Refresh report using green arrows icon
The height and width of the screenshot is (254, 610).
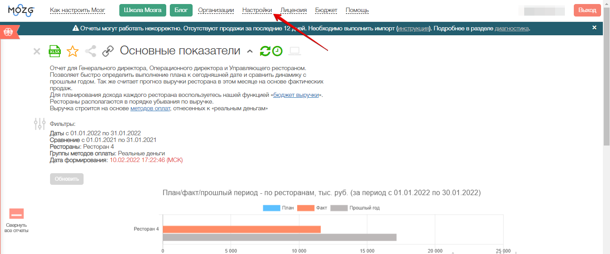265,51
